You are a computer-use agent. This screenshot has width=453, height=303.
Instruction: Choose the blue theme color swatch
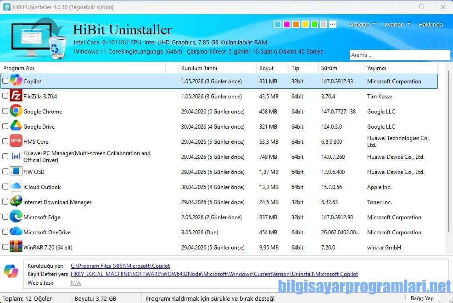point(278,24)
